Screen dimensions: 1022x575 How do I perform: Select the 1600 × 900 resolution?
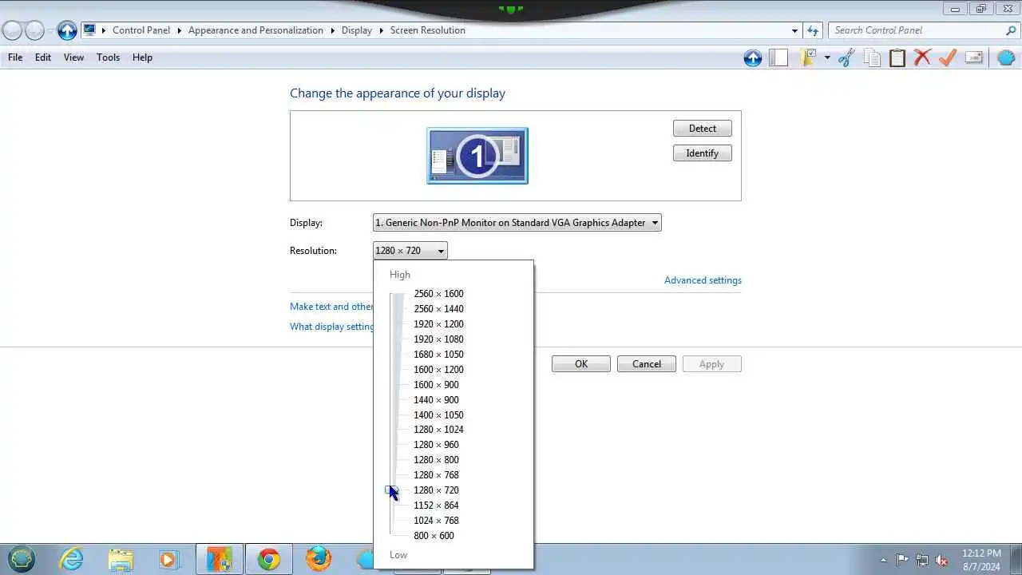click(x=436, y=385)
